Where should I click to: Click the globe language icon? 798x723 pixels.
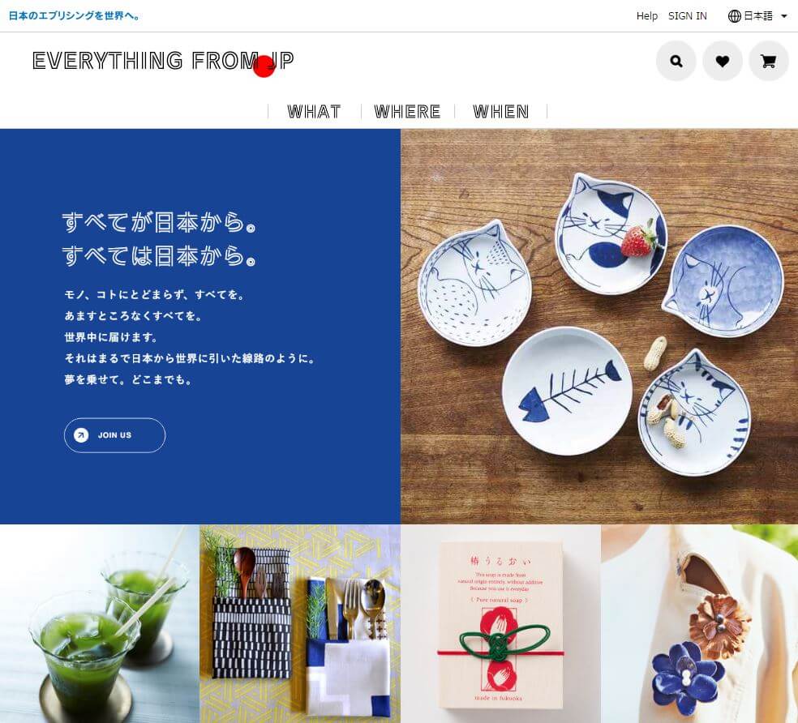[x=735, y=16]
